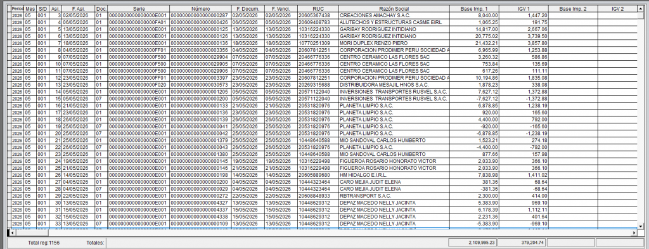The height and width of the screenshot is (249, 649).
Task: Click the vertical scrollbar down arrow
Action: tap(641, 226)
